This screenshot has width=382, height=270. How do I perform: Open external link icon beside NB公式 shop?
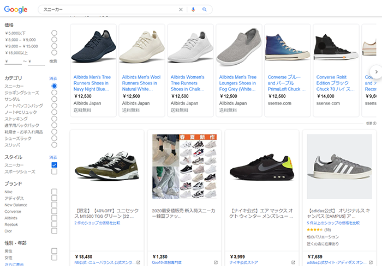pyautogui.click(x=138, y=262)
